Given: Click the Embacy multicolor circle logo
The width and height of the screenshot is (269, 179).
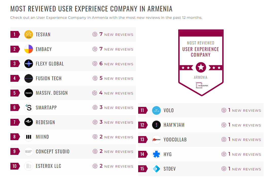Looking at the screenshot, I should coord(29,49).
